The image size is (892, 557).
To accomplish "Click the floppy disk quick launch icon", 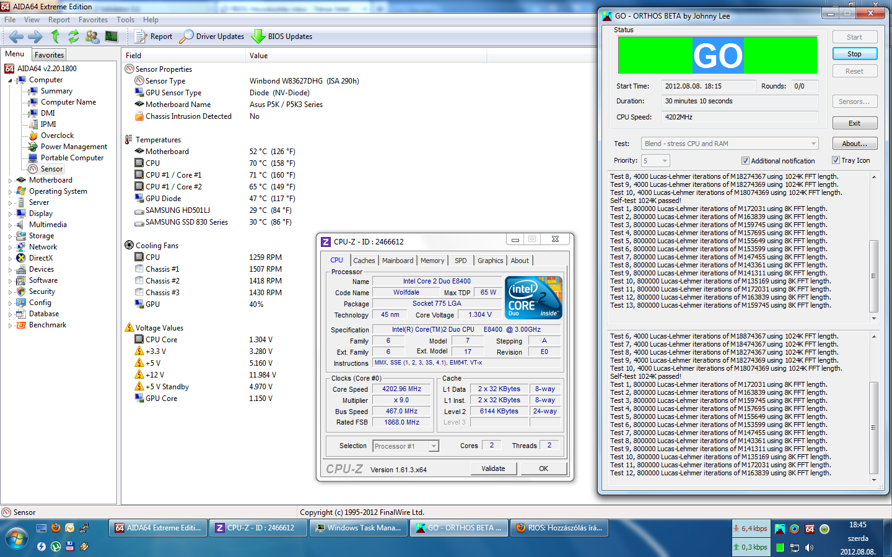I will [70, 546].
